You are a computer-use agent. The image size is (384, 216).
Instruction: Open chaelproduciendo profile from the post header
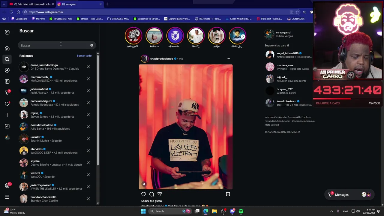coord(161,58)
